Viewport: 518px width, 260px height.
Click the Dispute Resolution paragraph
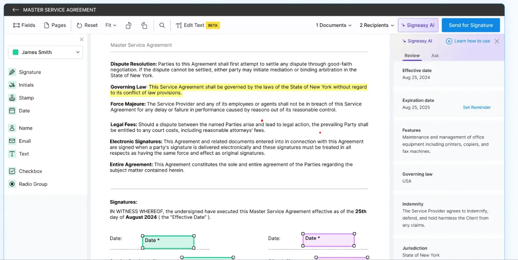point(234,70)
